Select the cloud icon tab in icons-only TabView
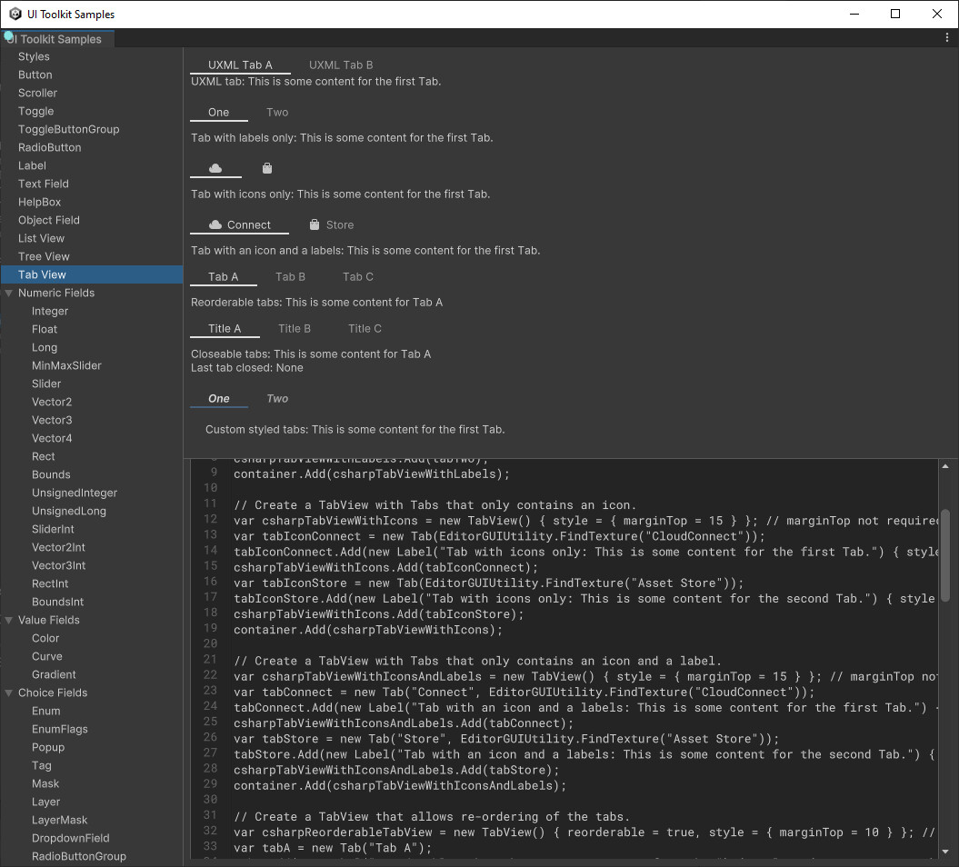Viewport: 959px width, 867px height. (x=215, y=168)
